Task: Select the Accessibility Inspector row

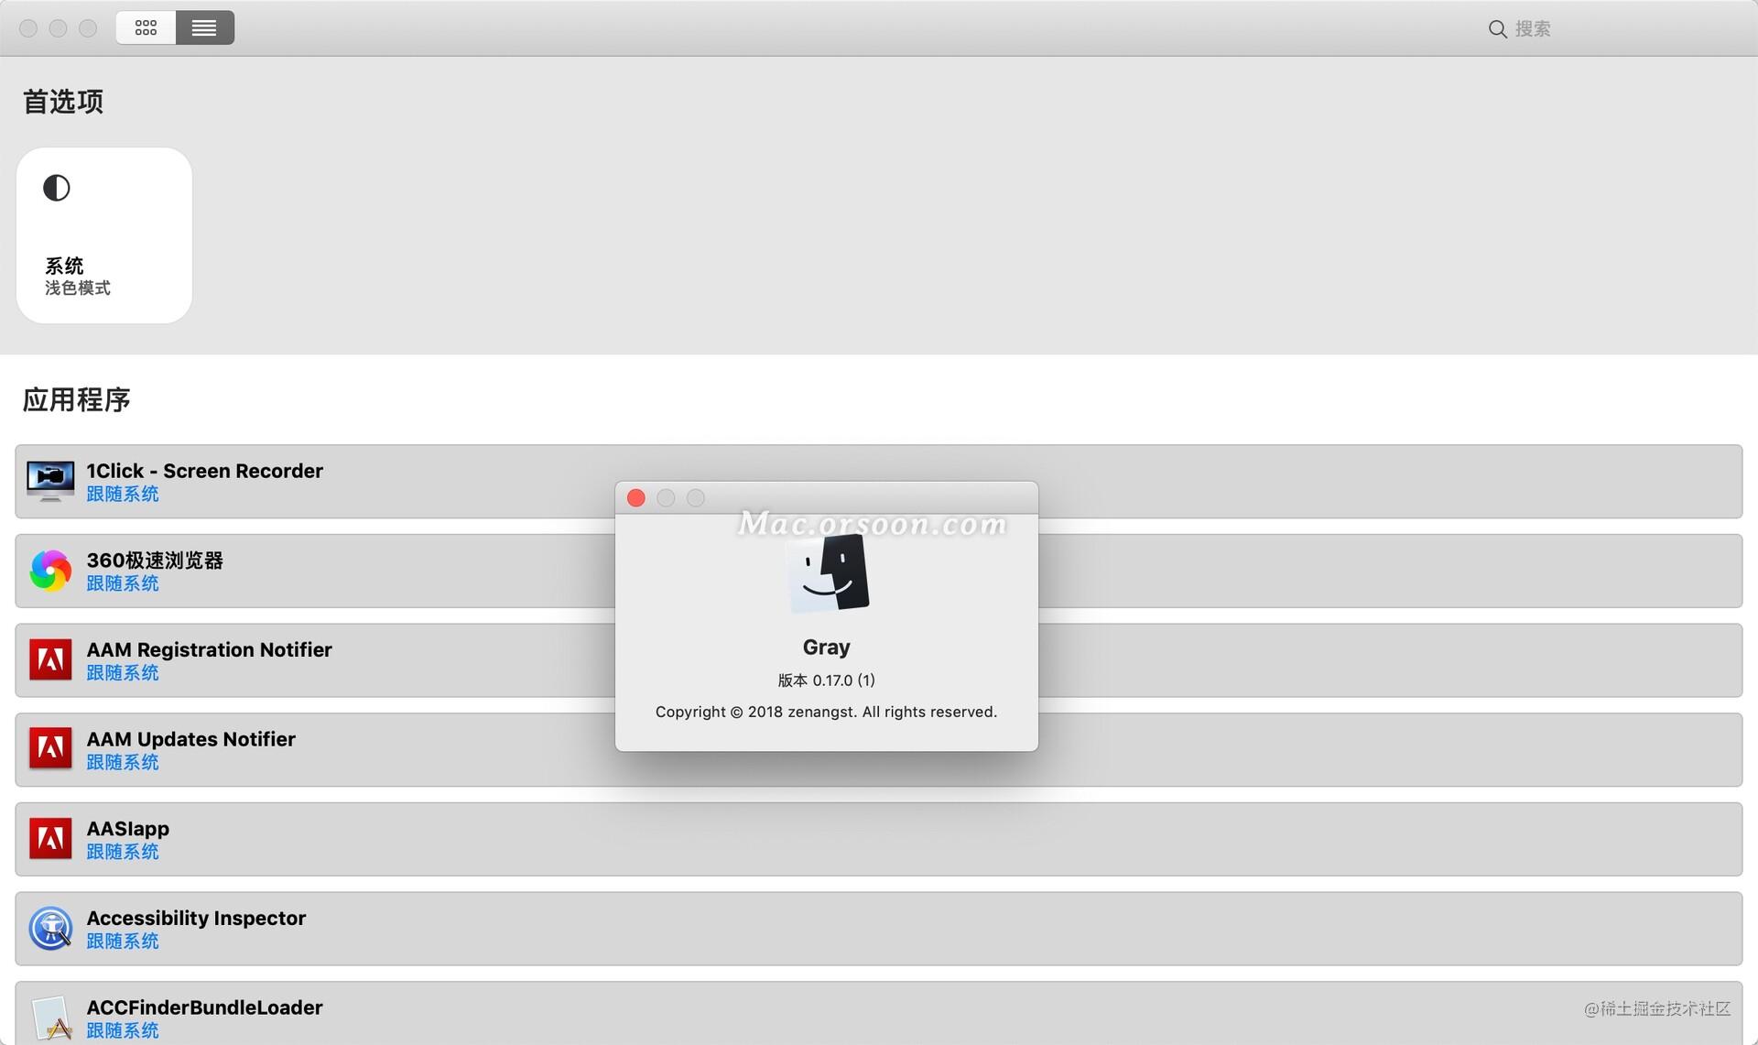Action: 878,929
